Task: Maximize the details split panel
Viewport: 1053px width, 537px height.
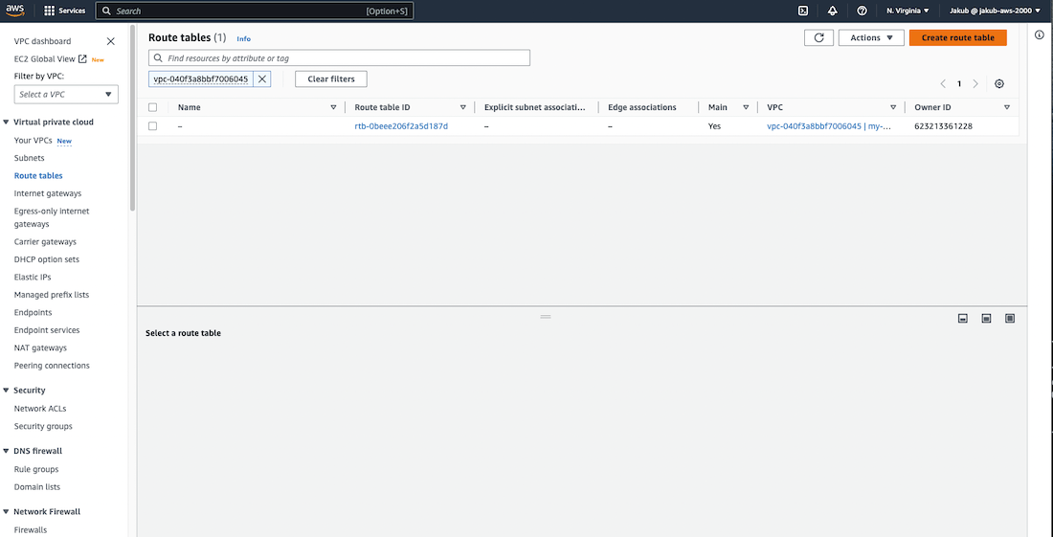Action: 1009,319
